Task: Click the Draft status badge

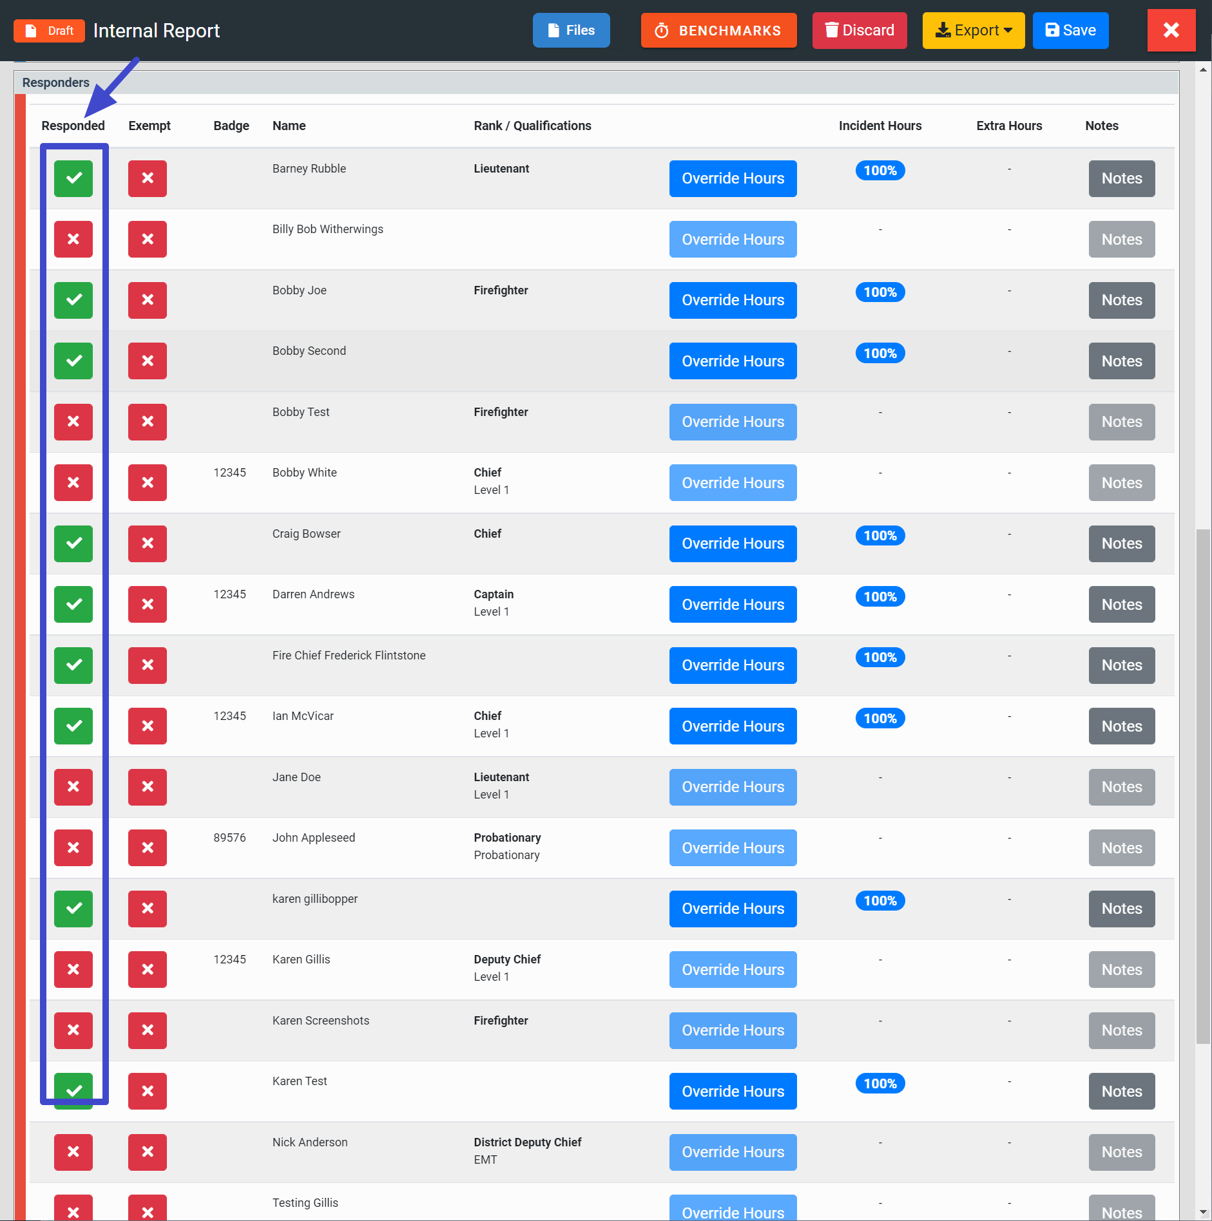Action: coord(50,30)
